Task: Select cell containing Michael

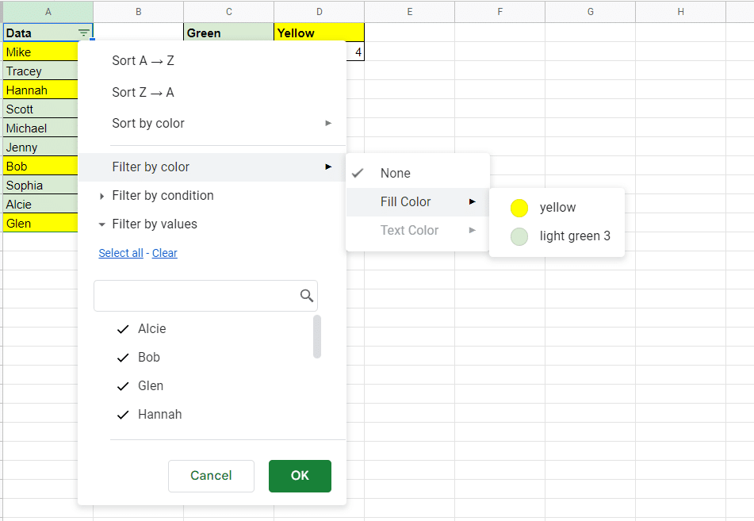Action: point(40,128)
